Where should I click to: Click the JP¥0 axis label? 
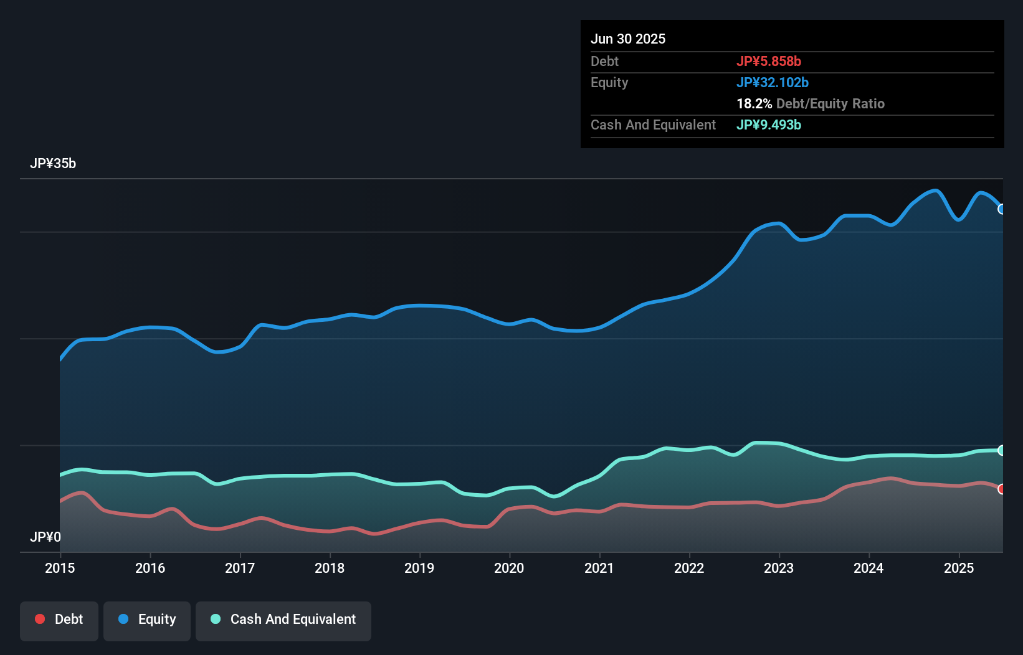(x=46, y=537)
